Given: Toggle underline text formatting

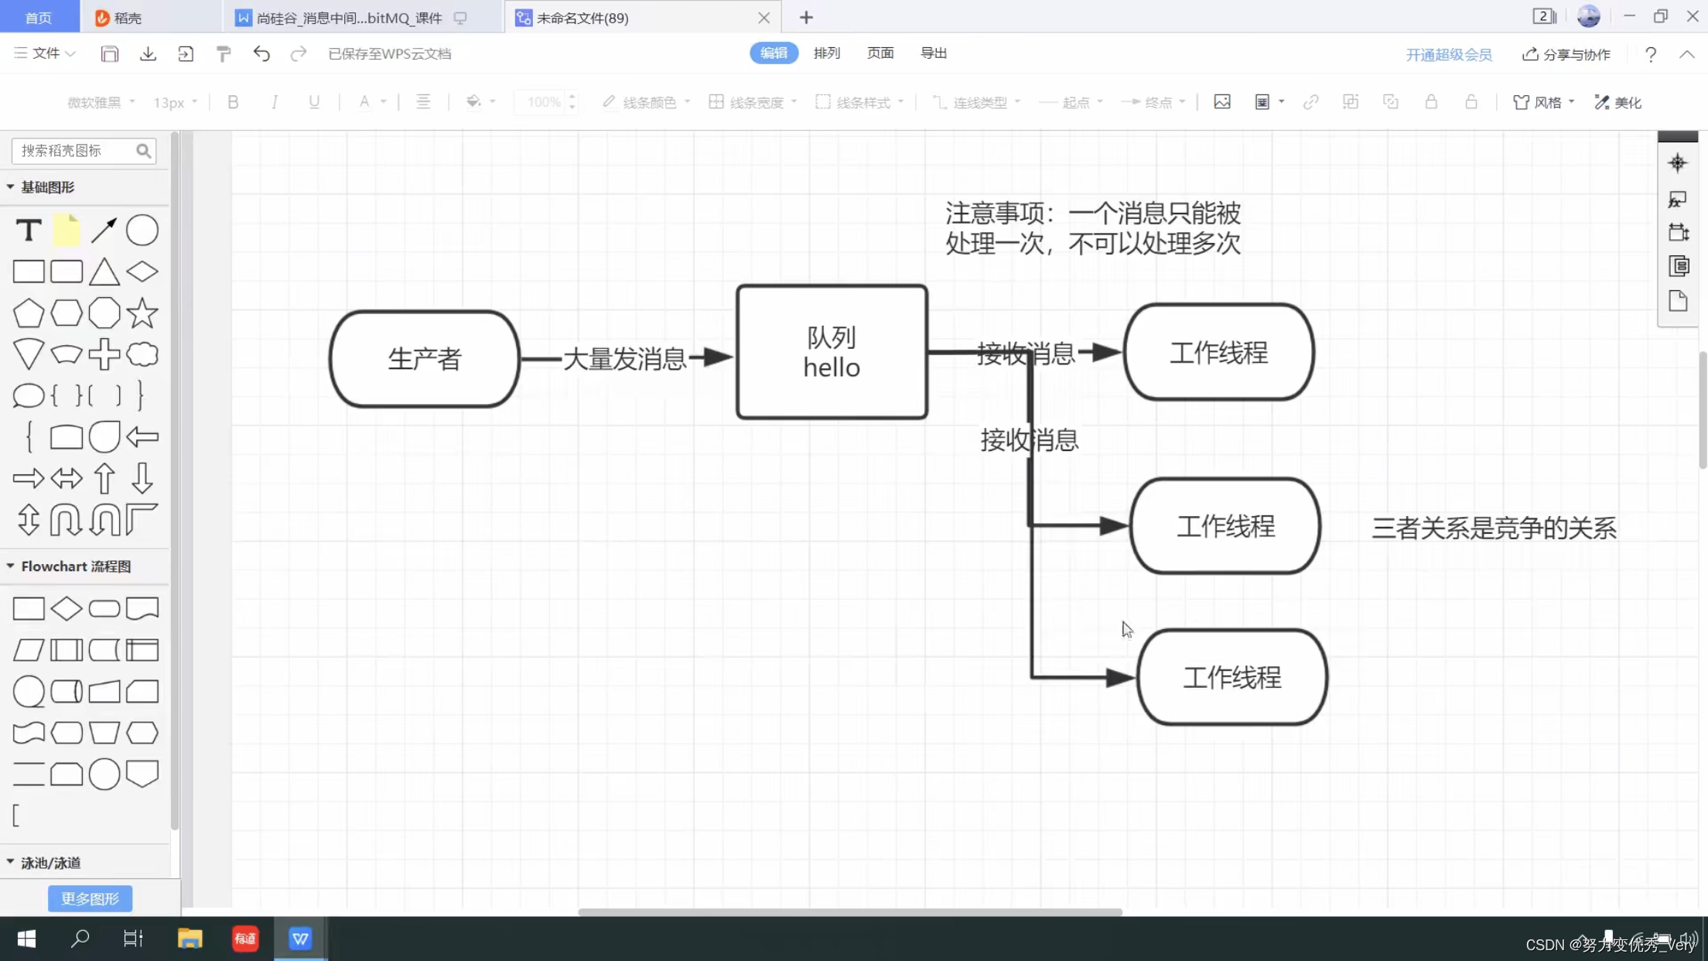Looking at the screenshot, I should pyautogui.click(x=314, y=102).
